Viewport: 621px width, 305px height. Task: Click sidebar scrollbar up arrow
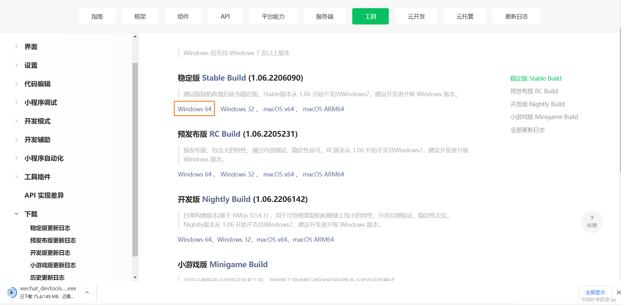pos(135,37)
